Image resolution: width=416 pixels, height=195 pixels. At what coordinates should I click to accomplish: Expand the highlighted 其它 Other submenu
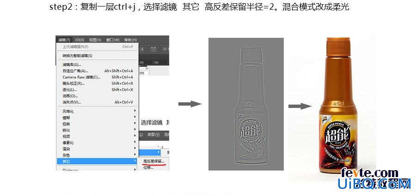98,161
